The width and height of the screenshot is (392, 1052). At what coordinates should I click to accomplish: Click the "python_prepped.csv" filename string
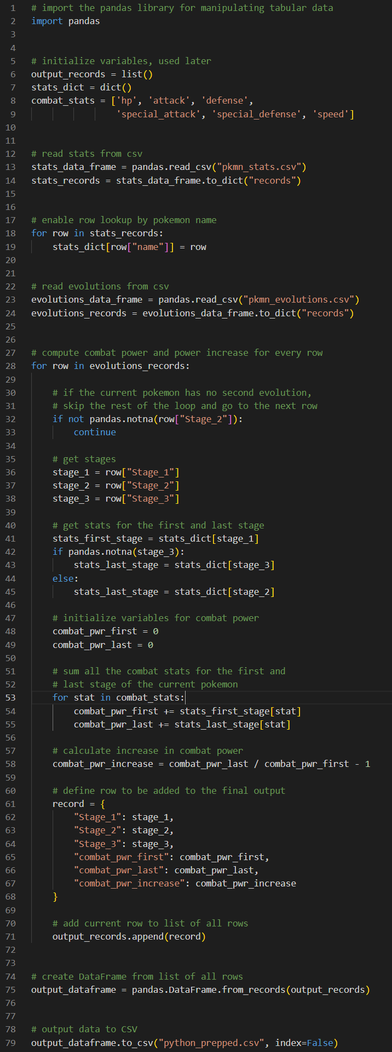pyautogui.click(x=211, y=1043)
